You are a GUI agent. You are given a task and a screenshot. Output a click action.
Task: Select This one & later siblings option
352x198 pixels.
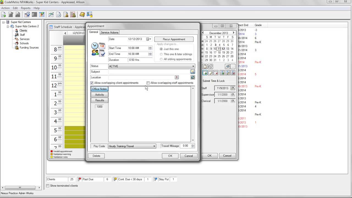tap(161, 54)
